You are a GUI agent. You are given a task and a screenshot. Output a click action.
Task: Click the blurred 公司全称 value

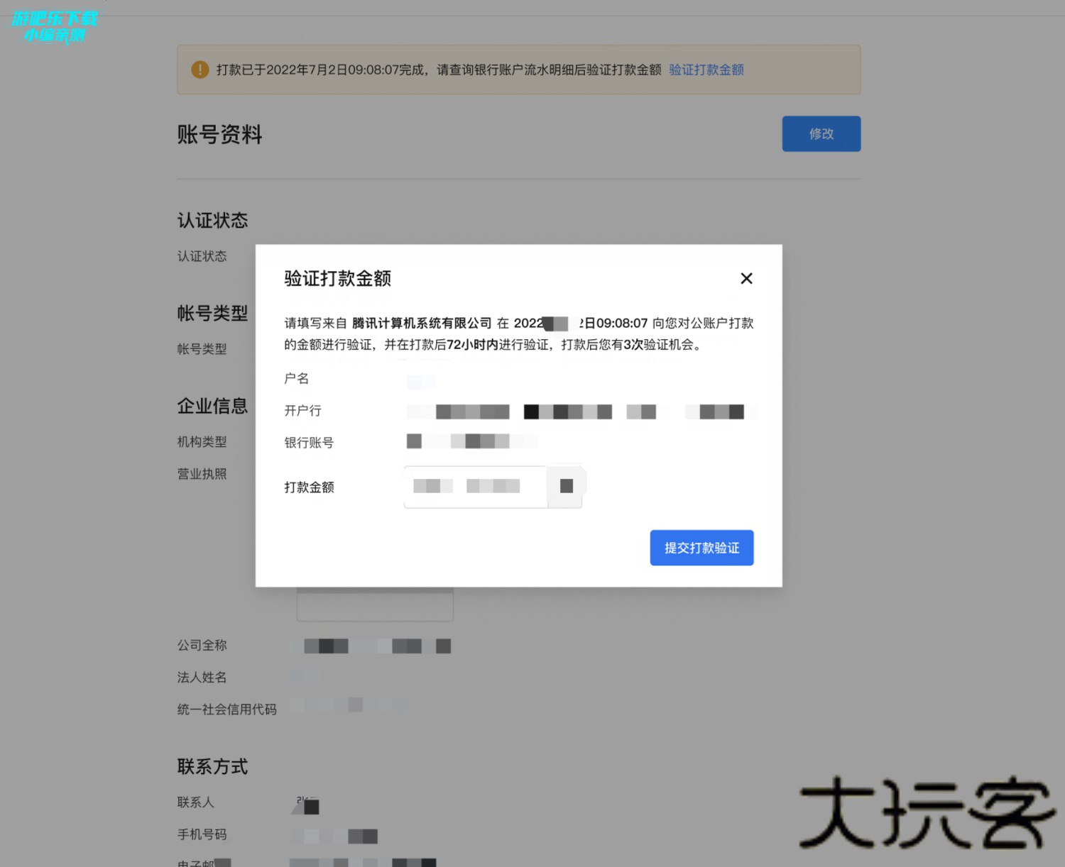click(x=371, y=646)
